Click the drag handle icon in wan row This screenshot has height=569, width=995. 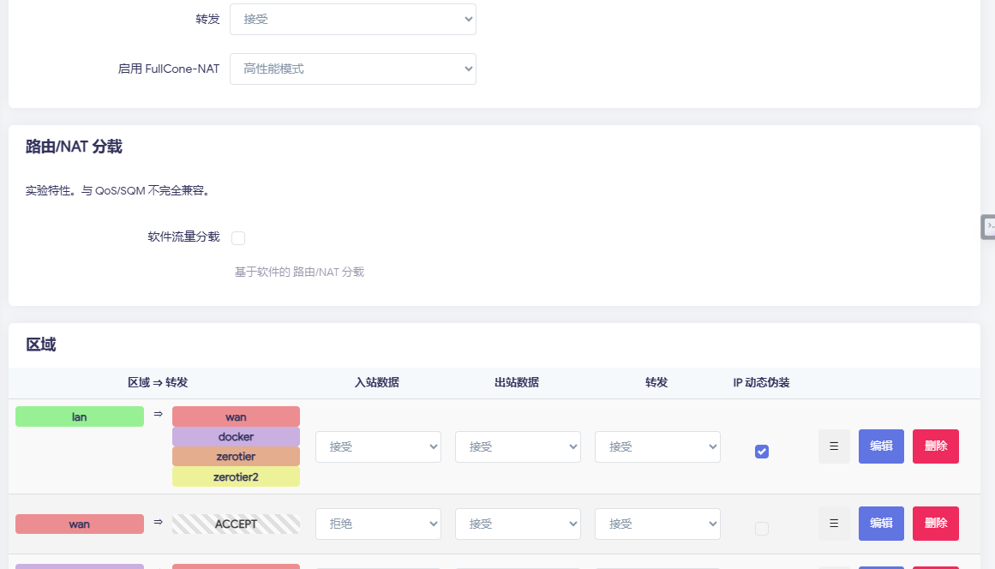tap(833, 524)
